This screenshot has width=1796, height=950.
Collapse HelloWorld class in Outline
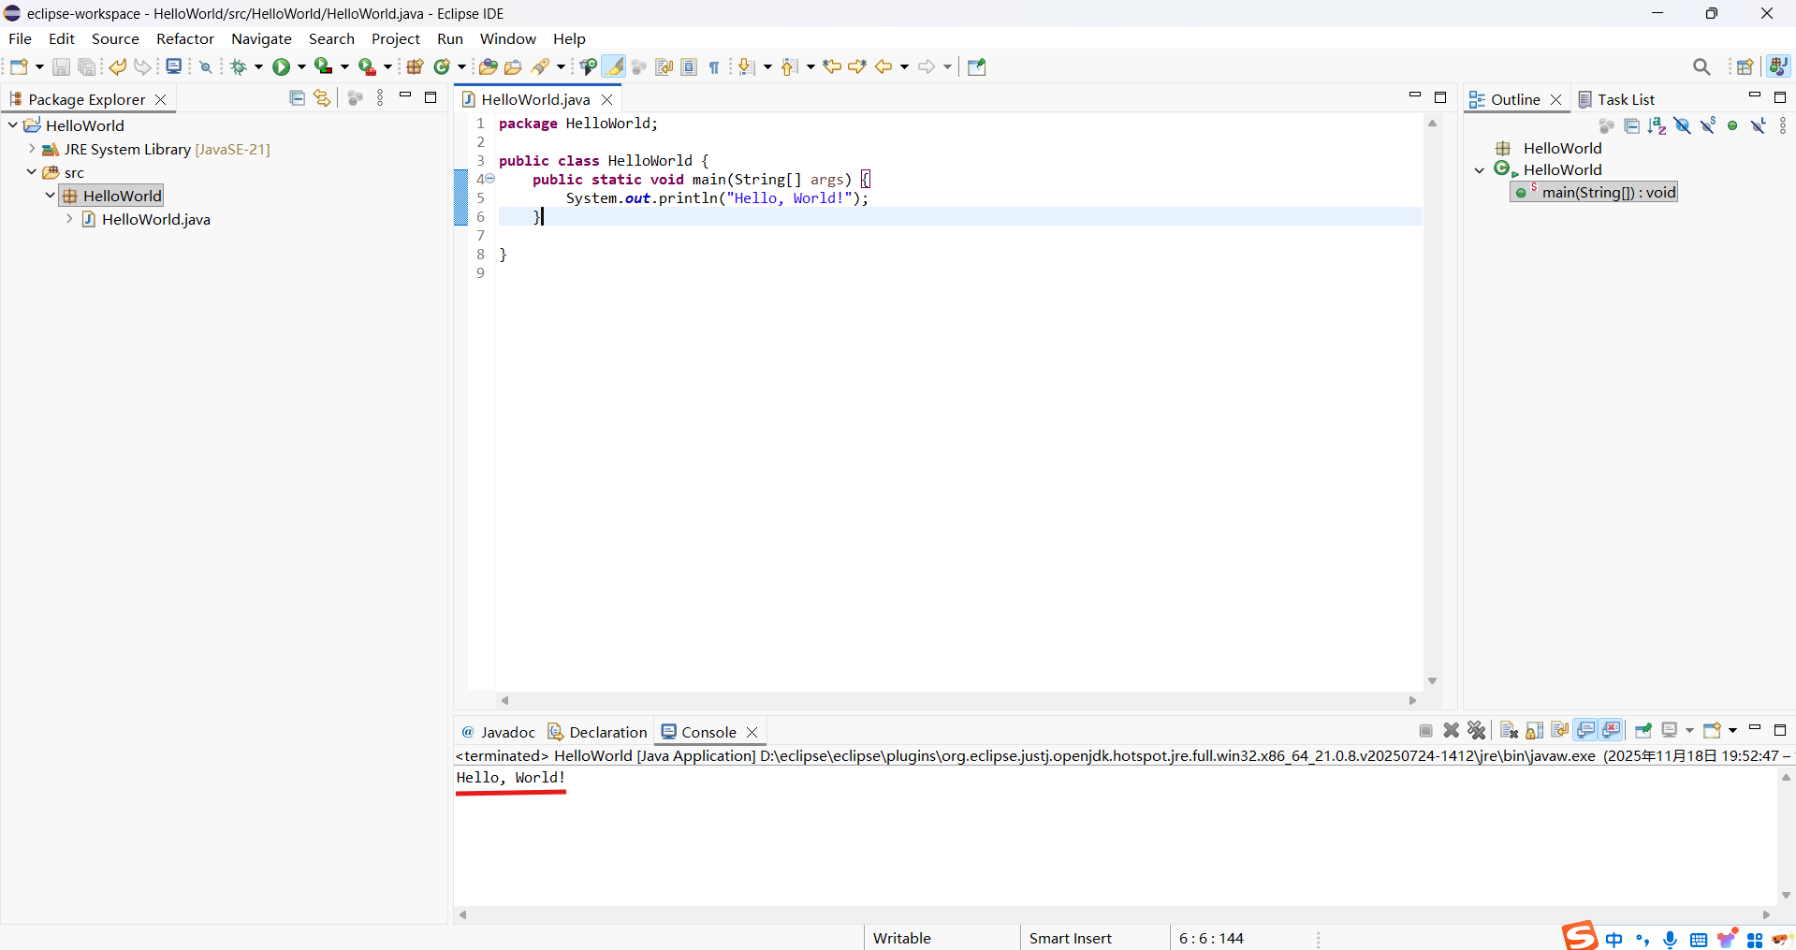(x=1480, y=170)
